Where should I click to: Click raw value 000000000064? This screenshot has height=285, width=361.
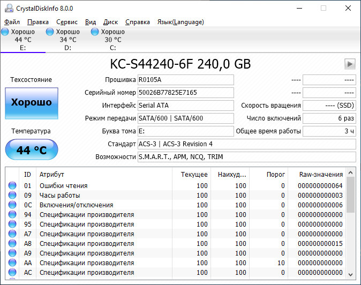[x=320, y=186]
